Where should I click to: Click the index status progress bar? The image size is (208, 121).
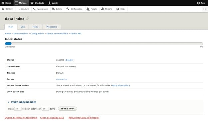[104, 43]
